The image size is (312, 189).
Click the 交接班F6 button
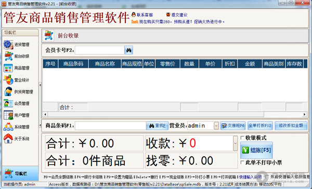[233, 126]
